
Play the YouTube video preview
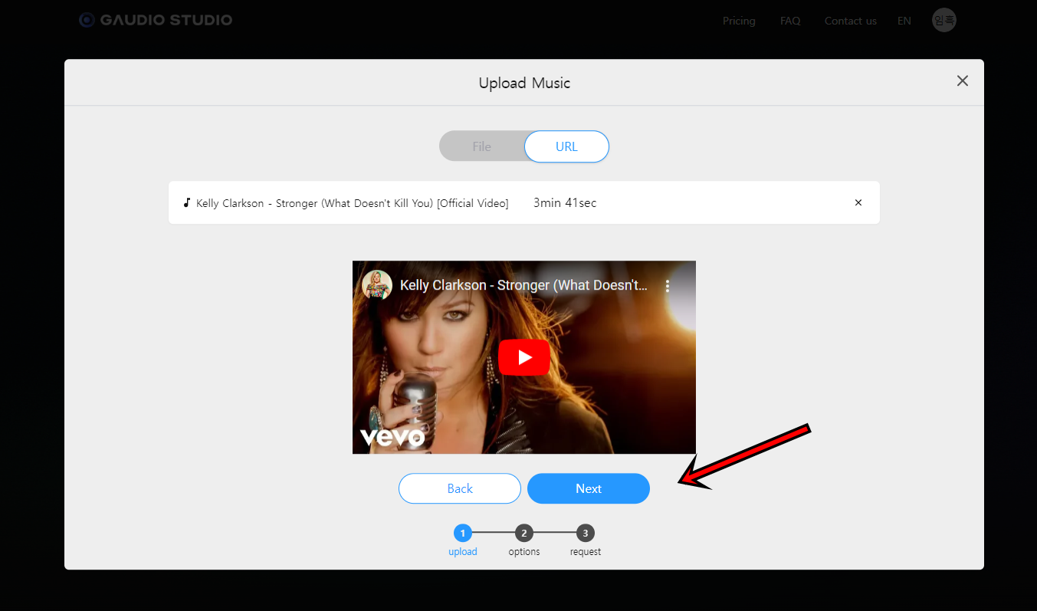tap(524, 357)
